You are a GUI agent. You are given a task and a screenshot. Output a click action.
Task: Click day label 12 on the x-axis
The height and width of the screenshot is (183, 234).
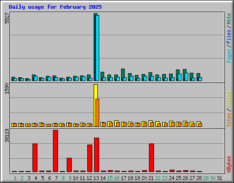[x=89, y=178]
